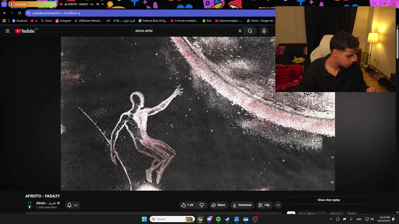The width and height of the screenshot is (399, 224).
Task: Open Spotify from the taskbar
Action: coord(218,219)
